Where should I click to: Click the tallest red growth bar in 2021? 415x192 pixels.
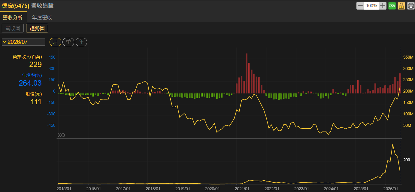coord(247,73)
